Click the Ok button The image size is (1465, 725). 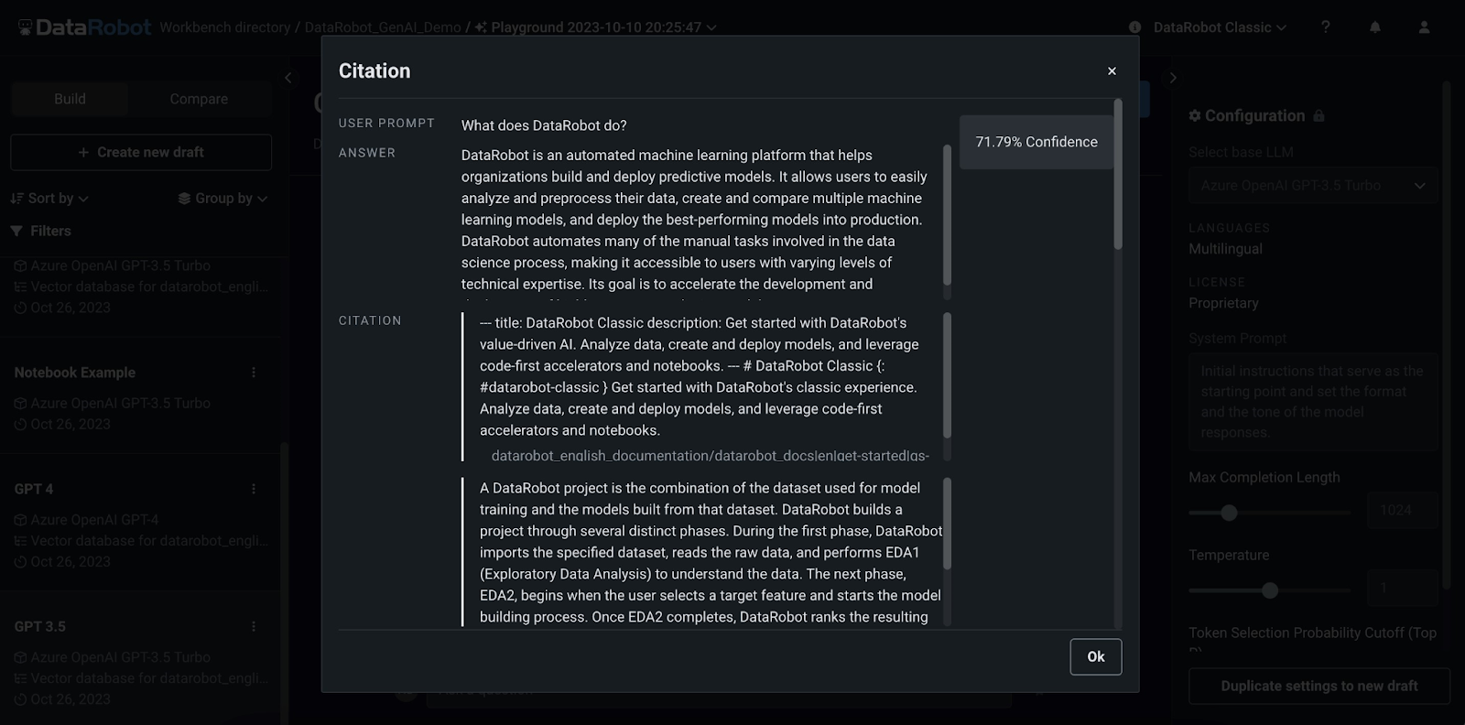pyautogui.click(x=1095, y=656)
